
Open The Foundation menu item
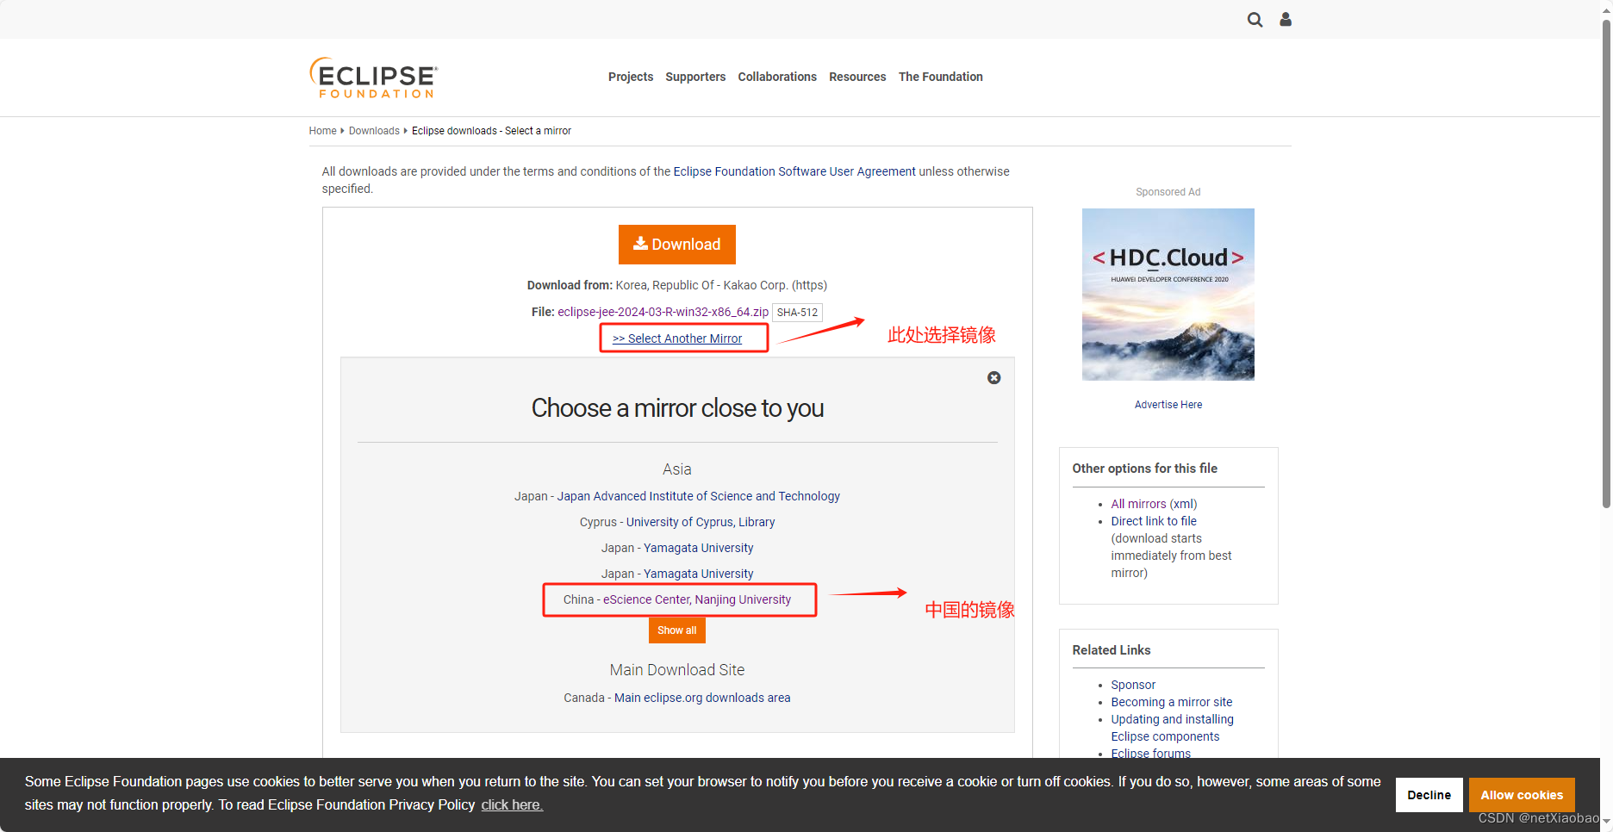pos(940,77)
